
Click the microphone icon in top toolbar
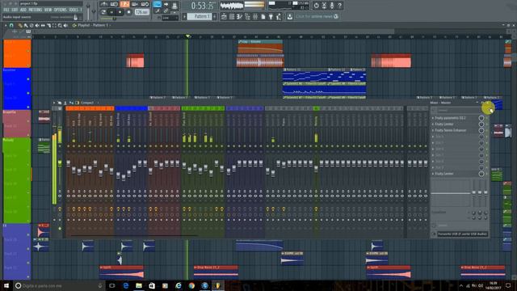click(332, 6)
